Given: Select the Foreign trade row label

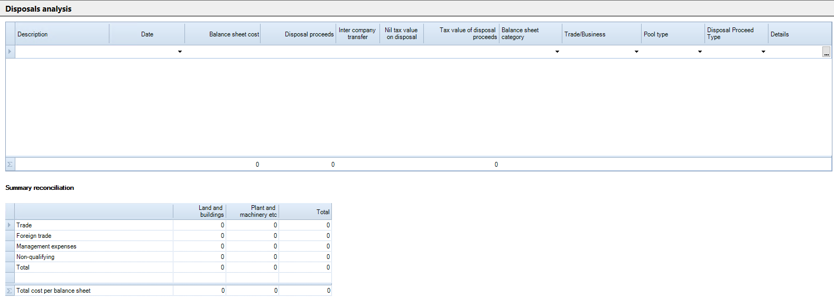Looking at the screenshot, I should 34,236.
